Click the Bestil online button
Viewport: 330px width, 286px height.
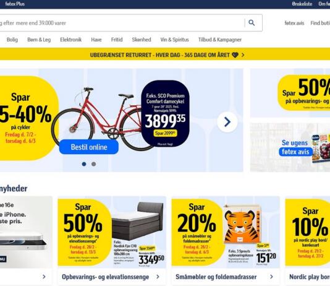[89, 147]
